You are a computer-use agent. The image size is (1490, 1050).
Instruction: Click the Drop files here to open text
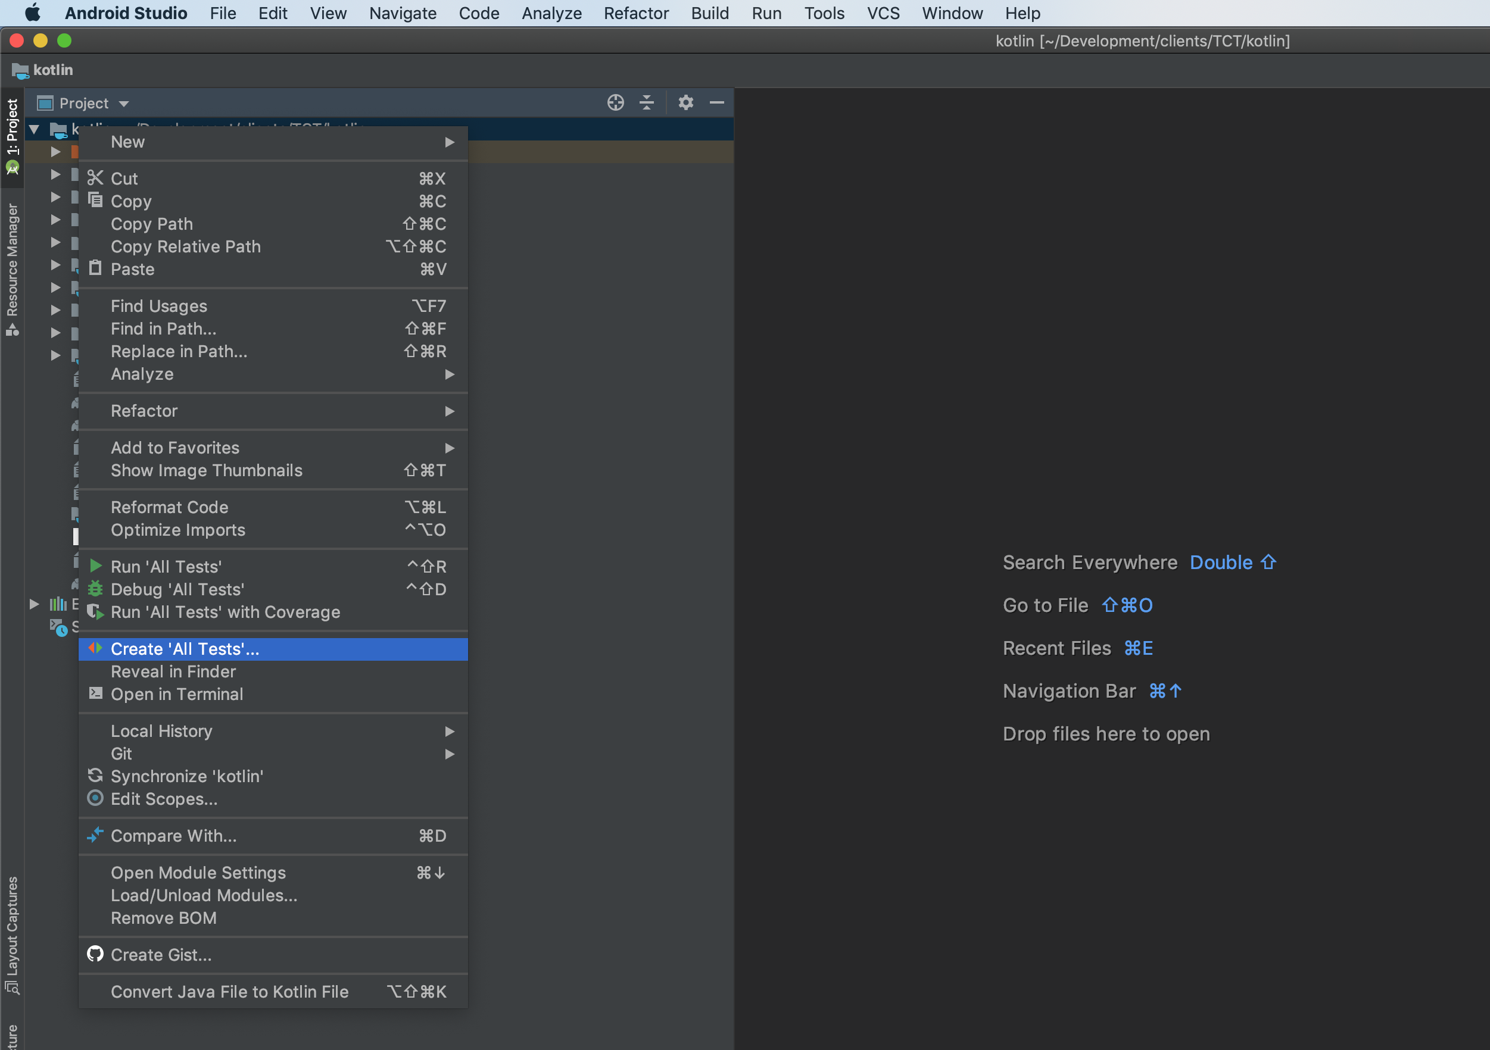1106,733
